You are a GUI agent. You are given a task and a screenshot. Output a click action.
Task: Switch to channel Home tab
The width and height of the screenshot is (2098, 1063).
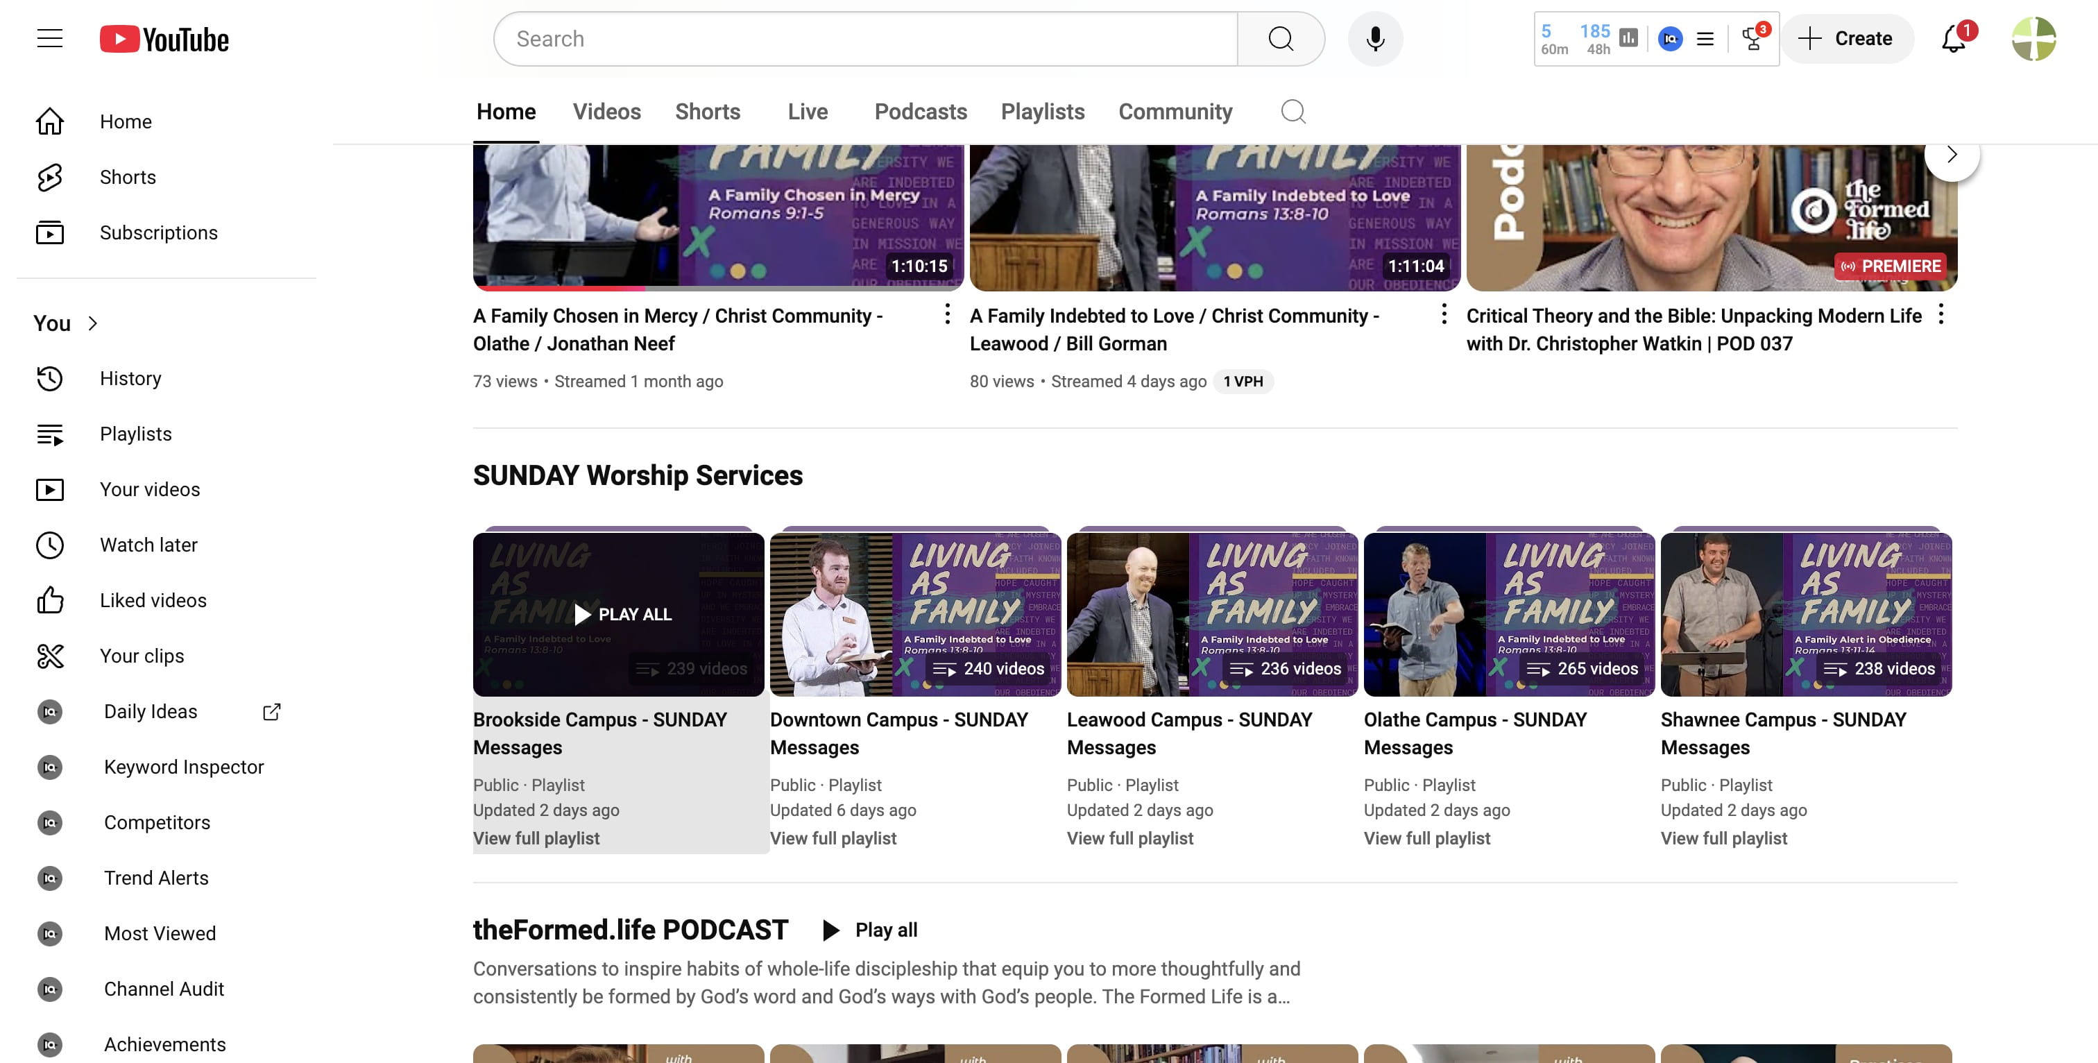point(506,112)
